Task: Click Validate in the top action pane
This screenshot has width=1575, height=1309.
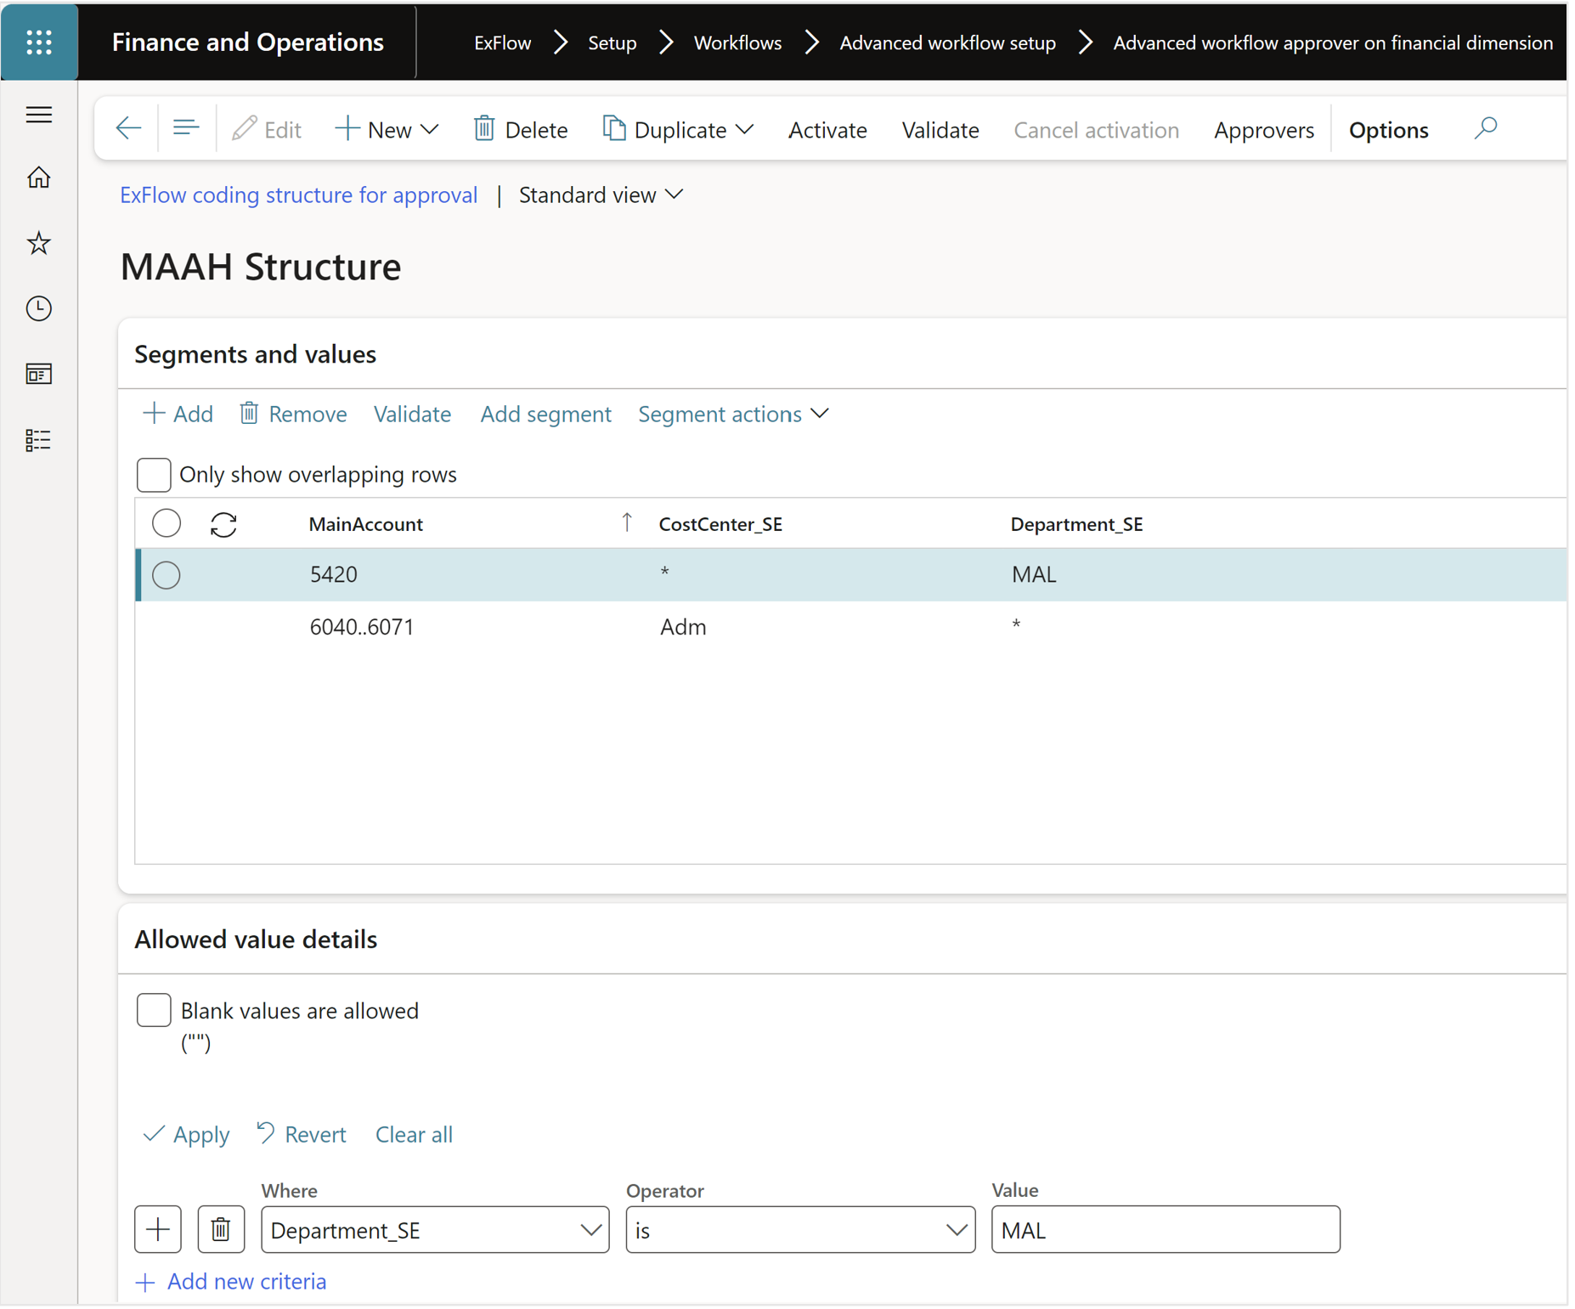Action: (x=940, y=130)
